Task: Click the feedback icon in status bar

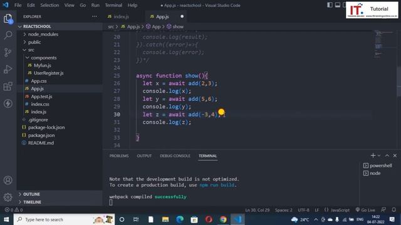Action: pos(383,210)
